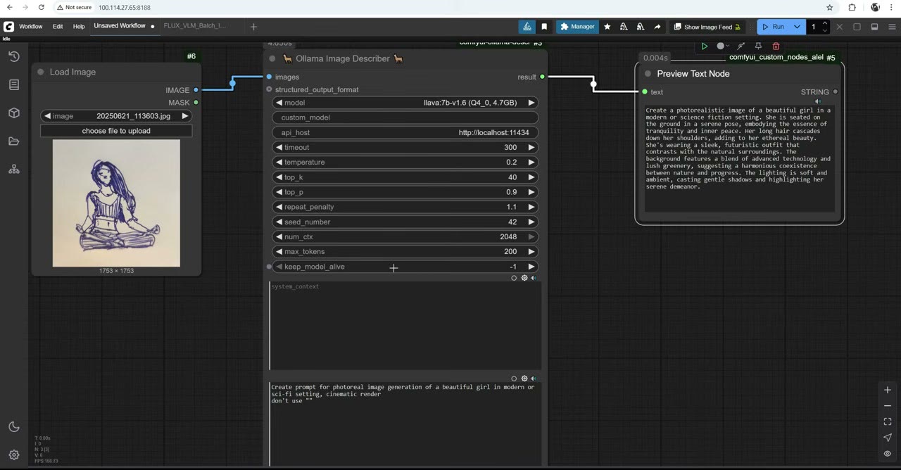Switch to the FLUX_VLM_Batch workflow tab
The image size is (901, 470).
coord(195,26)
